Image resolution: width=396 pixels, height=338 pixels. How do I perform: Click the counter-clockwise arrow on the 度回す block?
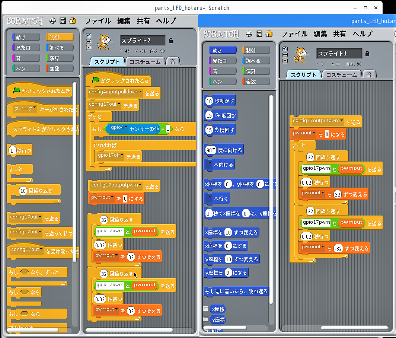click(x=217, y=130)
